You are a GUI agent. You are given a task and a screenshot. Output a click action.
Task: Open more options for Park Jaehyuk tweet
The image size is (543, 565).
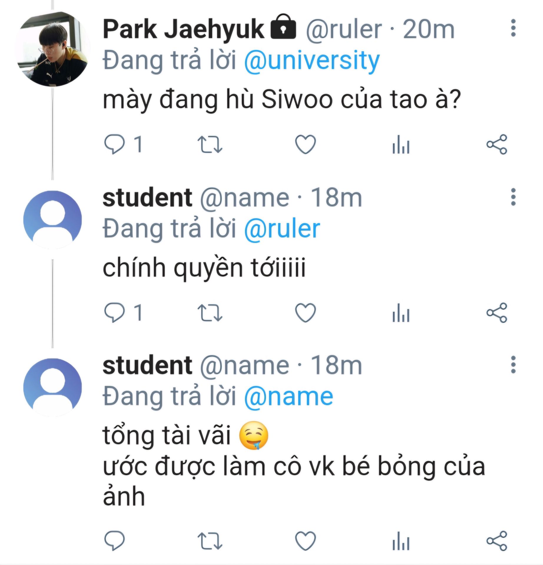tap(513, 28)
